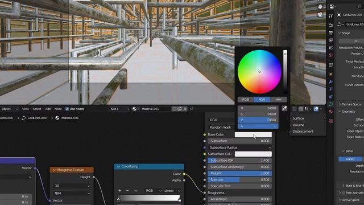Toggle node editor overlays button
Viewport: 364px width, 205px height.
click(x=316, y=109)
